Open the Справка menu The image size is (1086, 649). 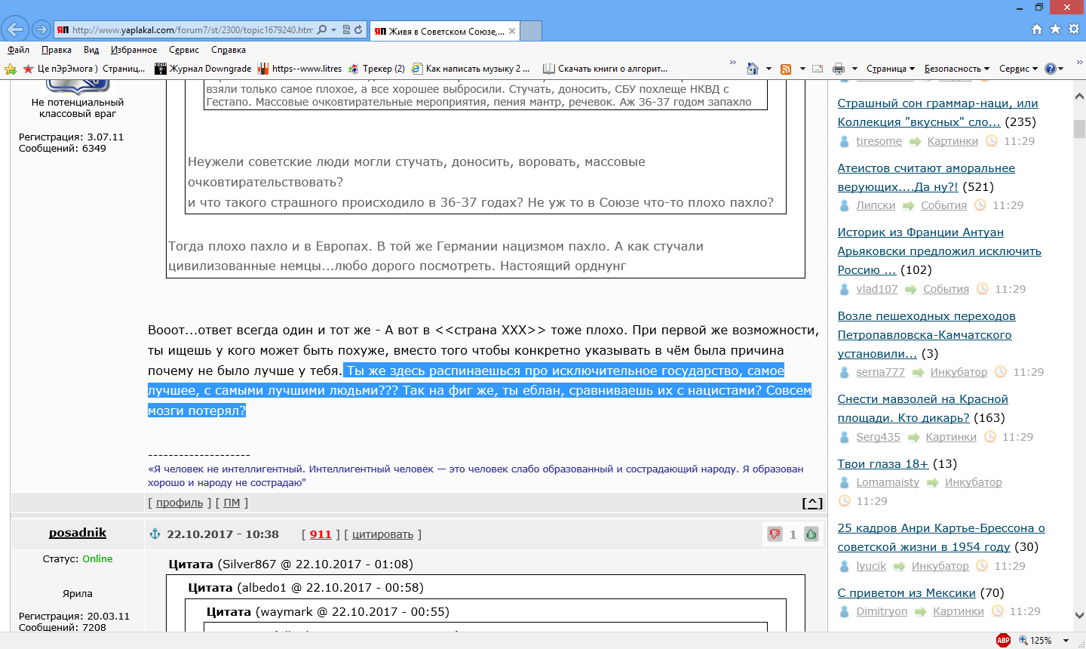click(229, 50)
